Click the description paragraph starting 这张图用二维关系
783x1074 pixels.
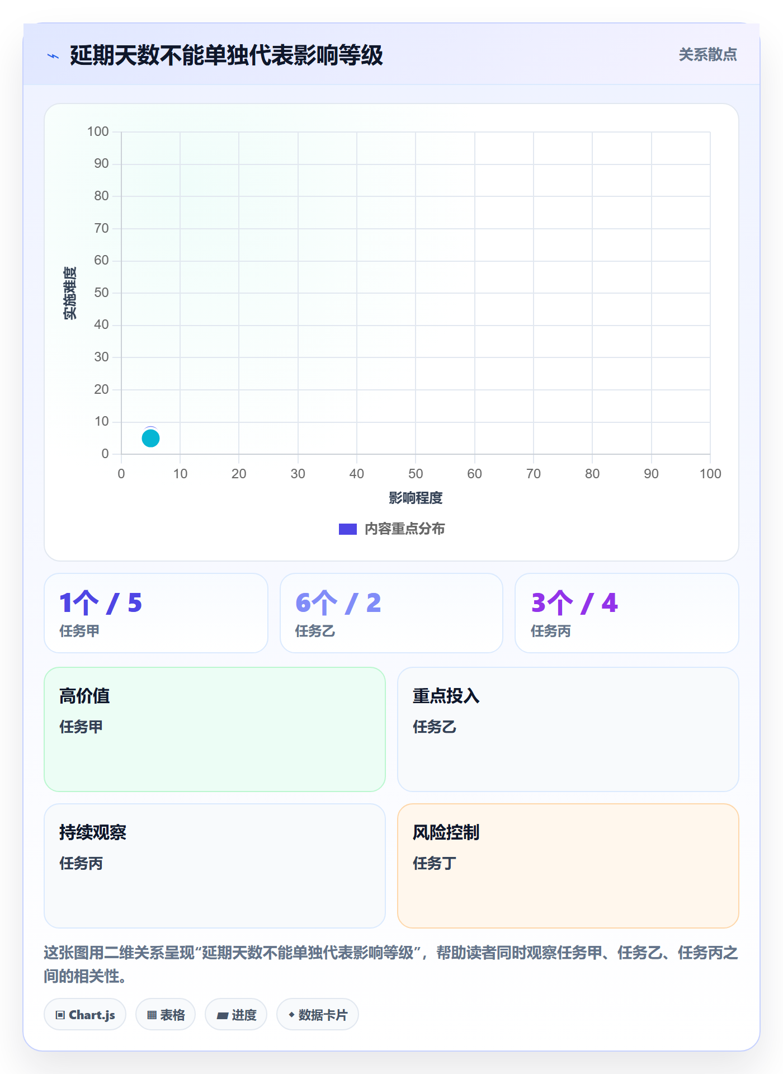pos(391,964)
